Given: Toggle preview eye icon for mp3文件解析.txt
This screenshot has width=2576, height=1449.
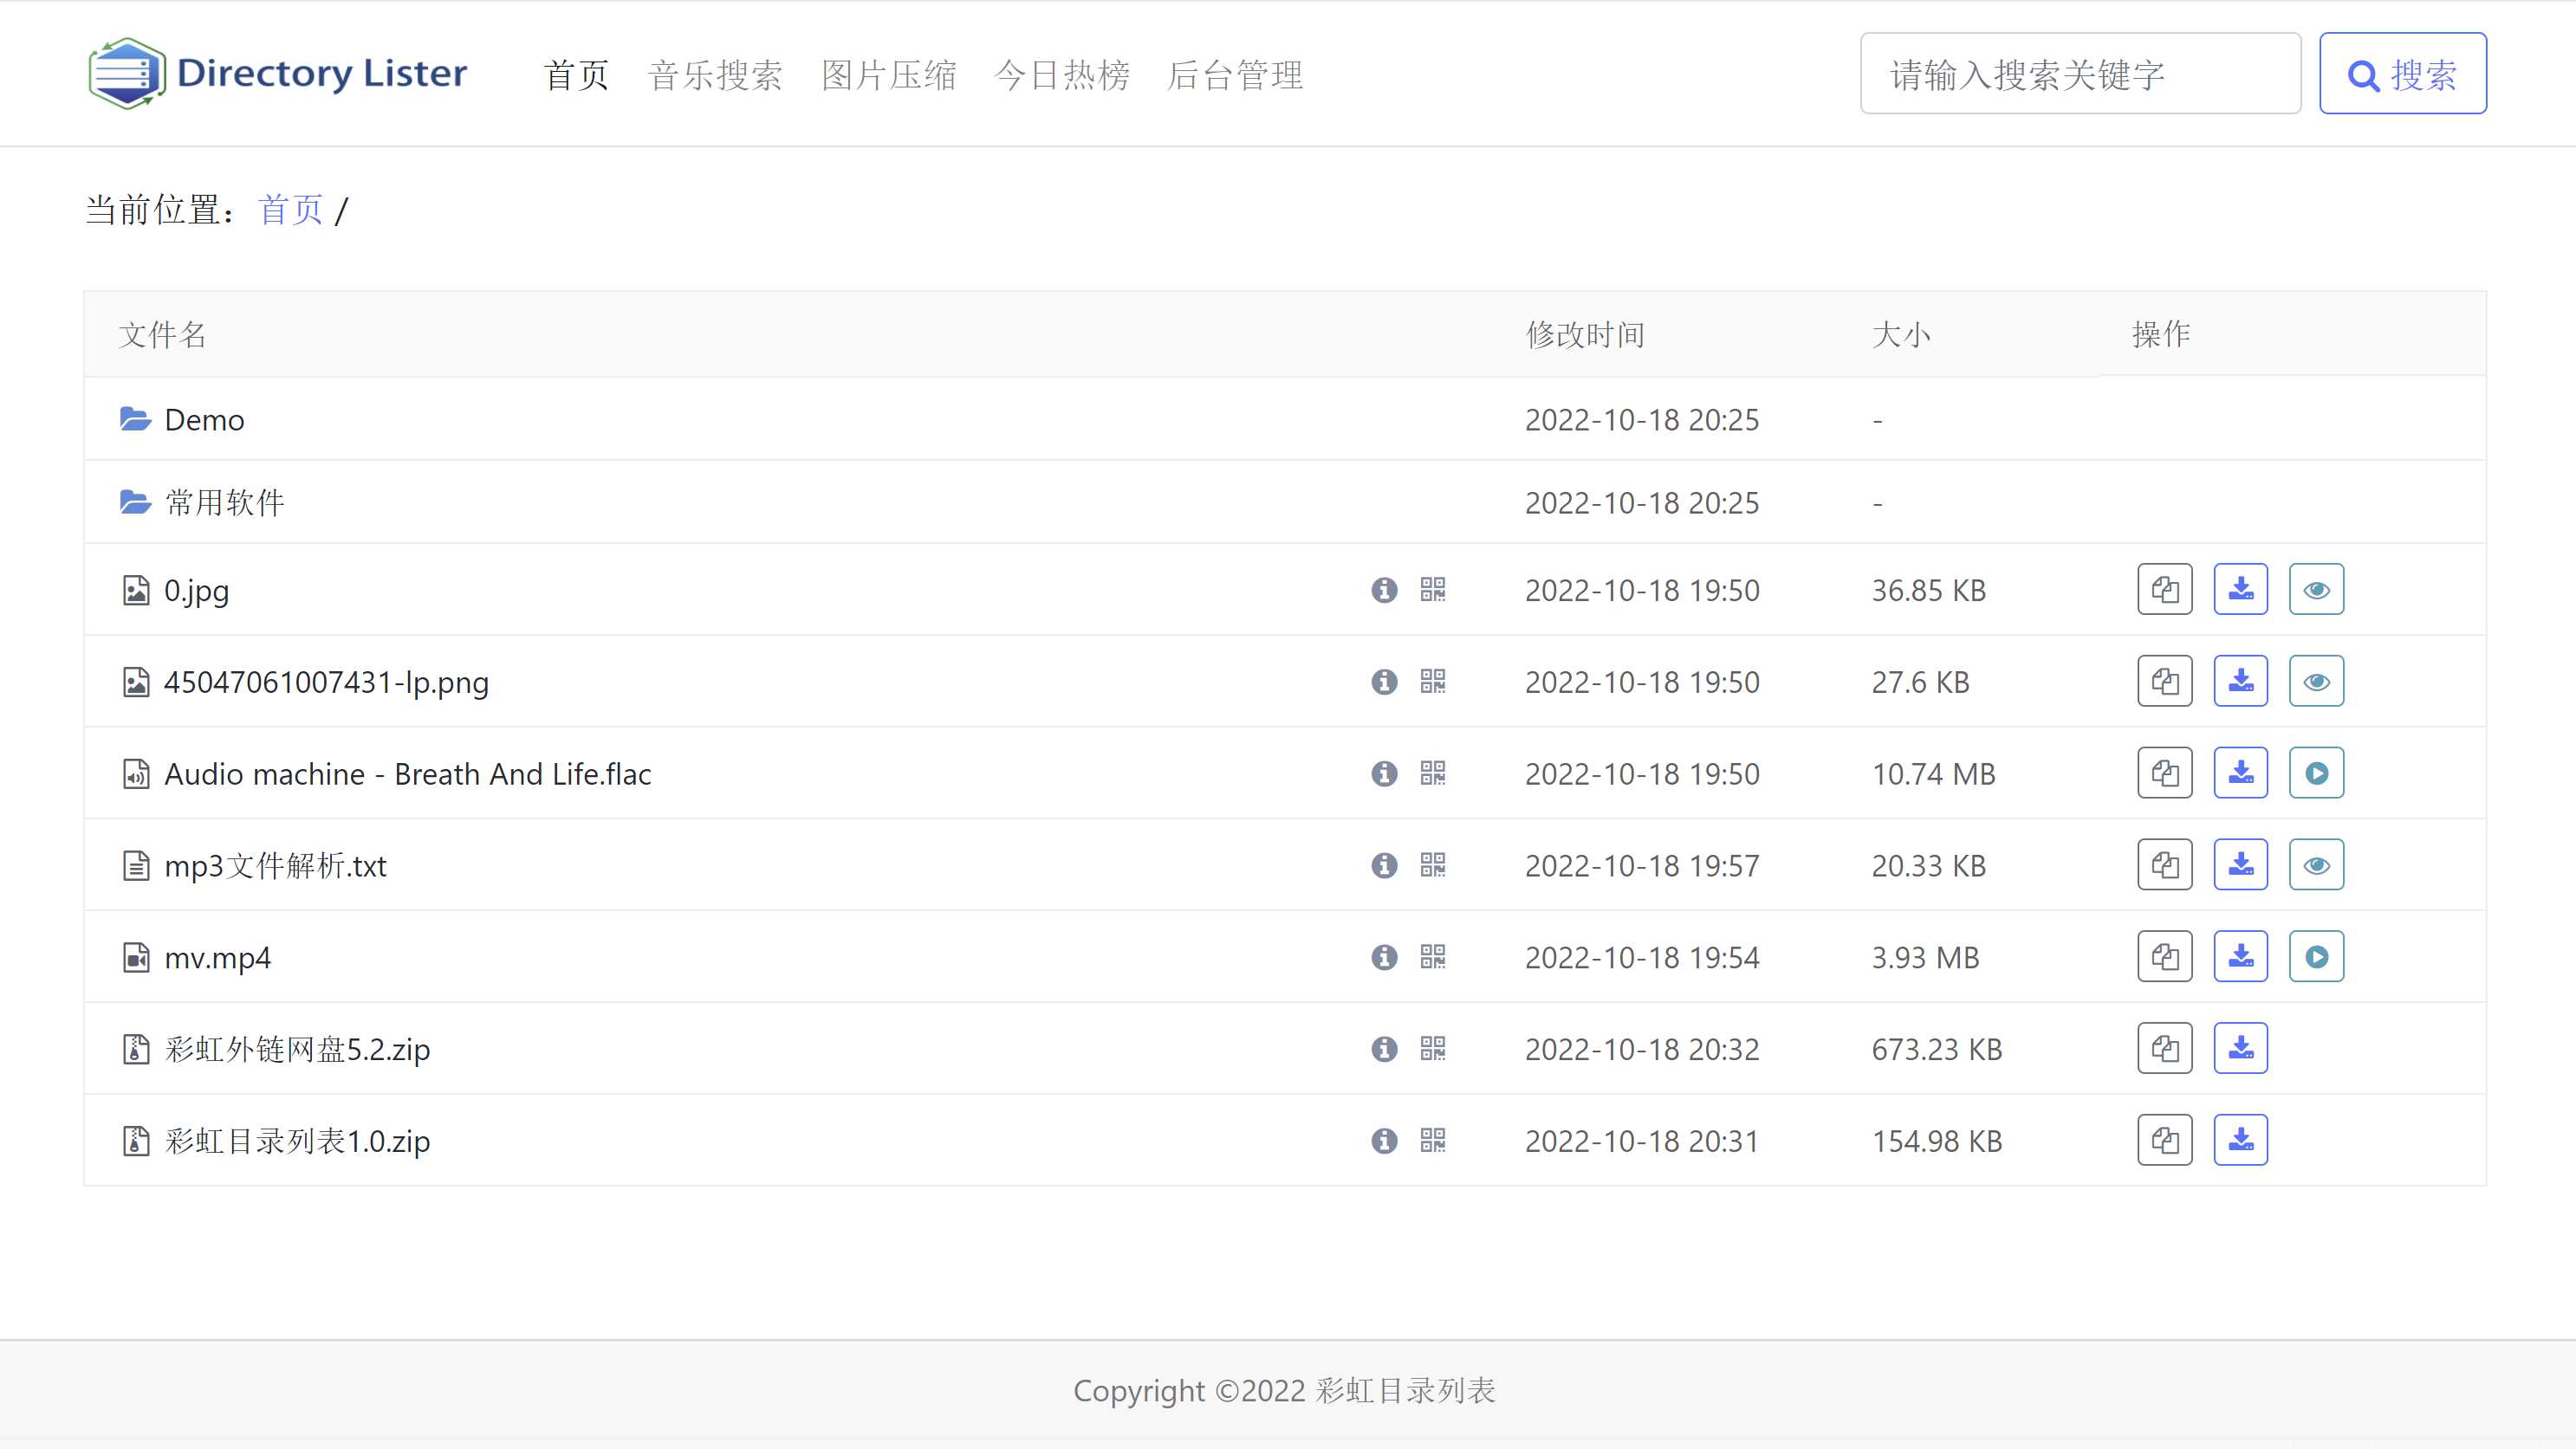Looking at the screenshot, I should (2318, 864).
